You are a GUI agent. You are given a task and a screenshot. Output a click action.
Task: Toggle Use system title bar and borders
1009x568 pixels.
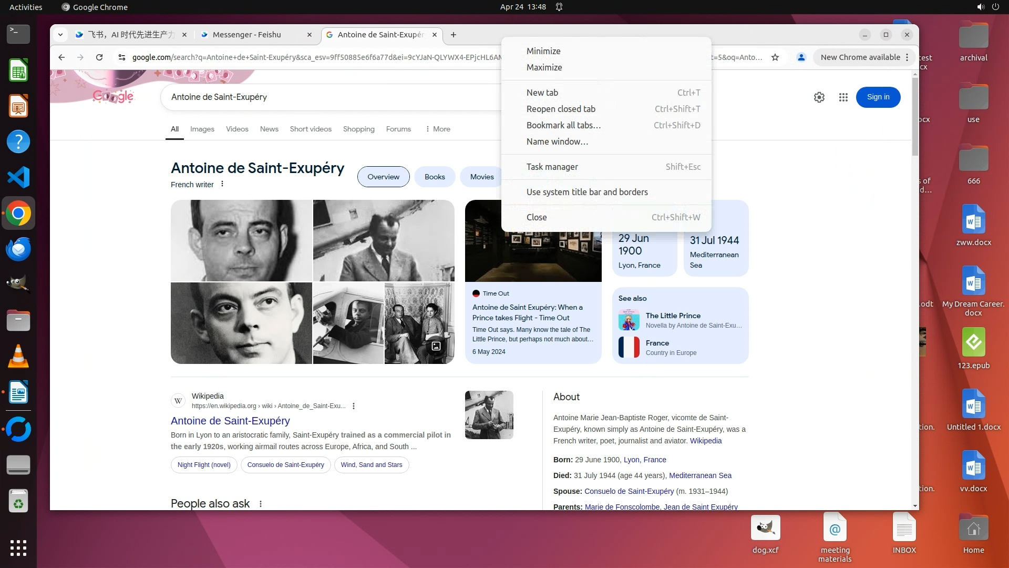pyautogui.click(x=587, y=192)
